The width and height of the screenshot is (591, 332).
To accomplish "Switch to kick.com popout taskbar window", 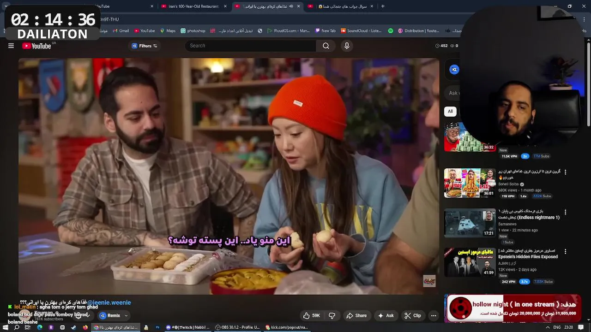I will (x=287, y=327).
